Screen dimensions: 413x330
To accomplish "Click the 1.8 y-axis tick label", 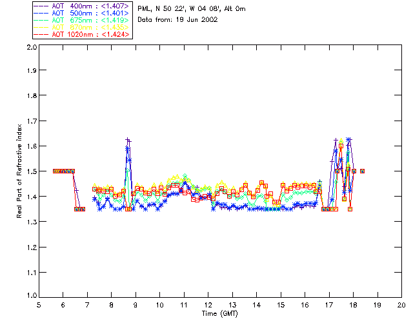I will pyautogui.click(x=32, y=95).
